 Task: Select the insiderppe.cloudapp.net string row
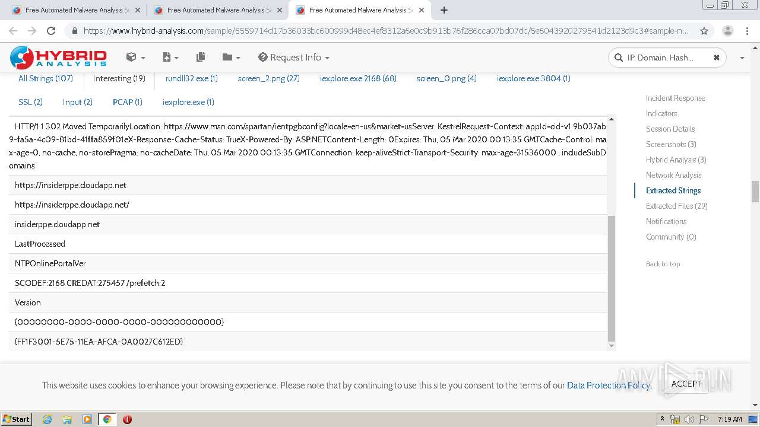pyautogui.click(x=308, y=224)
